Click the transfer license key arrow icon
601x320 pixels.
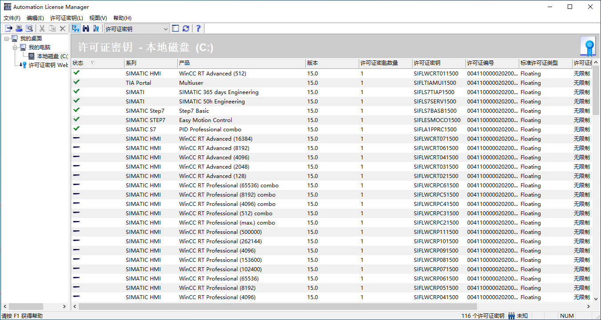click(8, 28)
